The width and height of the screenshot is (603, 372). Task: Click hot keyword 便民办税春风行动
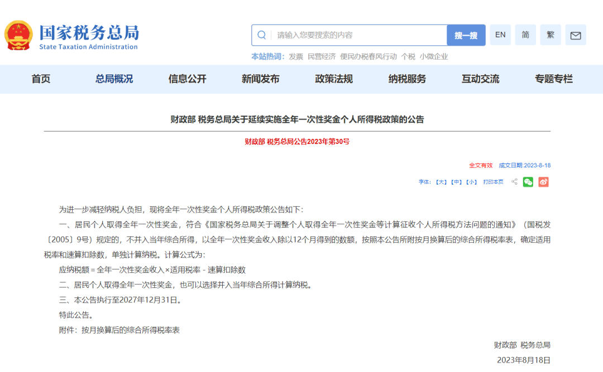coord(368,56)
